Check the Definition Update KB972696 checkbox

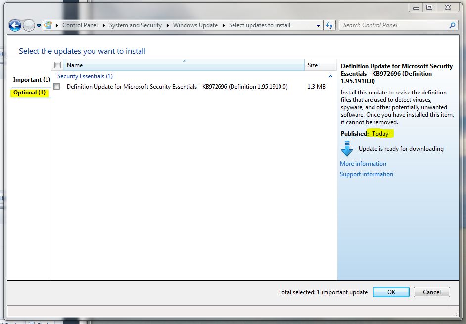pos(57,87)
